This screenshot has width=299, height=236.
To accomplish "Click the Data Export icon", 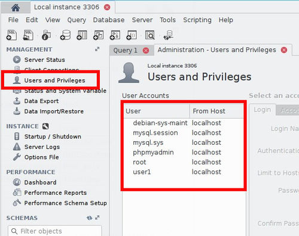I will 17,101.
